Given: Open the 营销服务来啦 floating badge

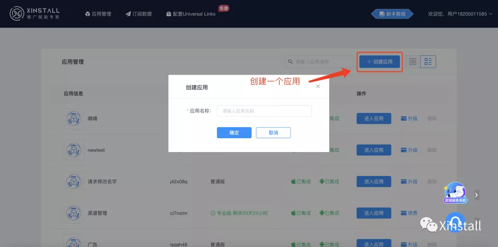Looking at the screenshot, I should [456, 193].
